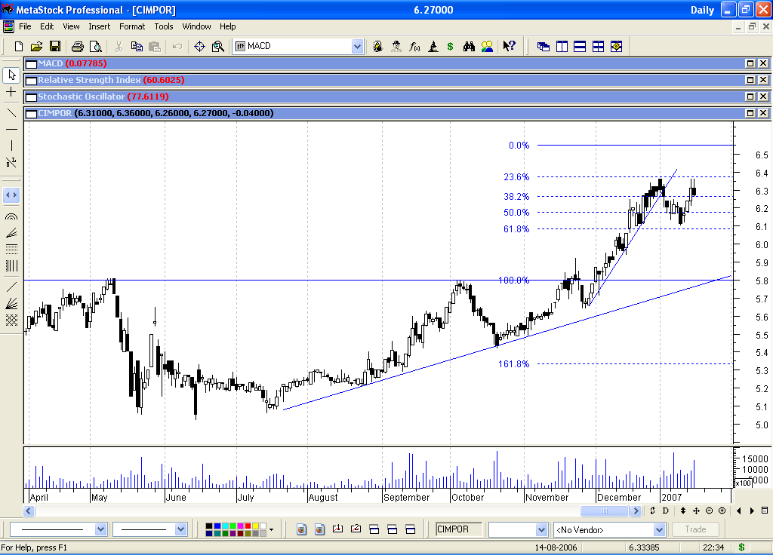Pick the cyan color swatch
This screenshot has width=773, height=555.
[225, 526]
